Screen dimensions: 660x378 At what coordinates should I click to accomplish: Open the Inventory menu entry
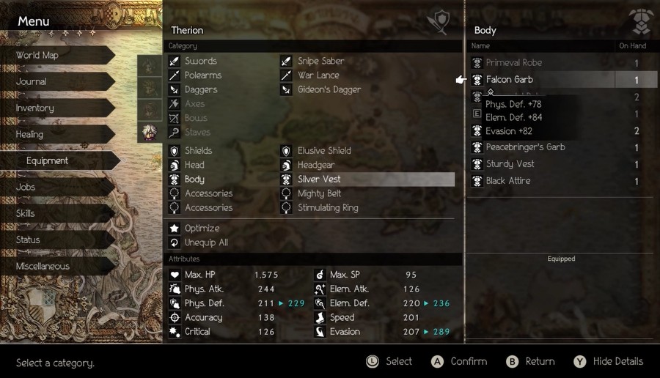coord(58,108)
